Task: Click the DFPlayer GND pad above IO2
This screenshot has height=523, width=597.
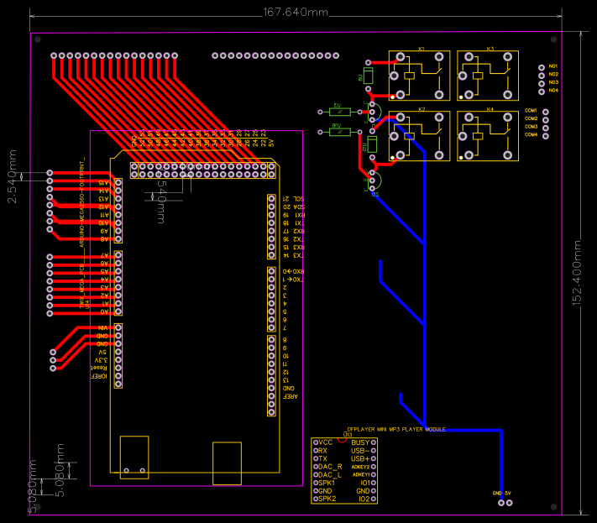Action: pyautogui.click(x=374, y=490)
